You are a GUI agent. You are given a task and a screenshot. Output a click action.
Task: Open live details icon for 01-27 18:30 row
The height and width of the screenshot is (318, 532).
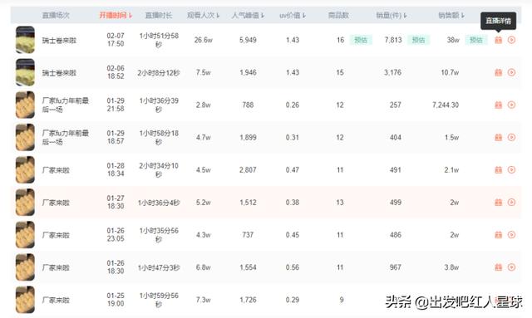pos(498,203)
